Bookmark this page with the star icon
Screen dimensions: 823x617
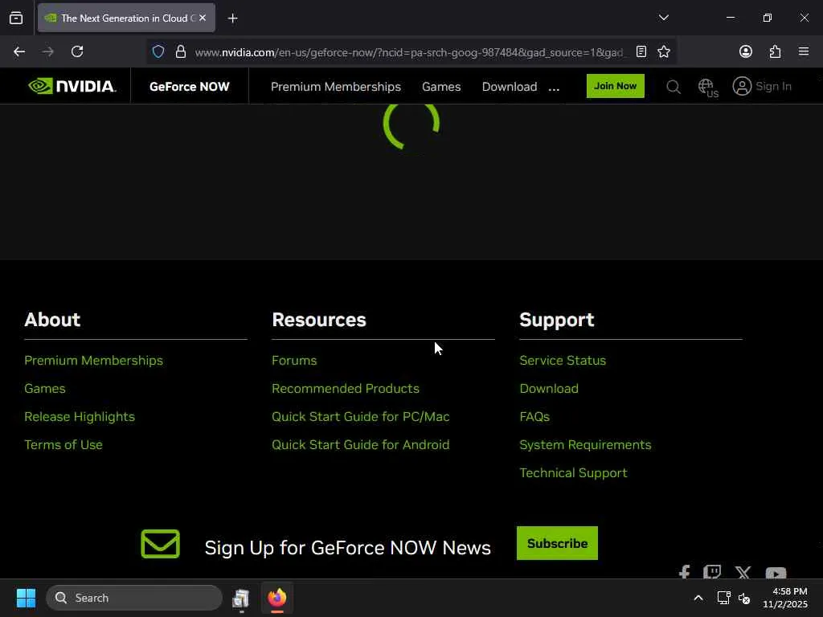663,51
